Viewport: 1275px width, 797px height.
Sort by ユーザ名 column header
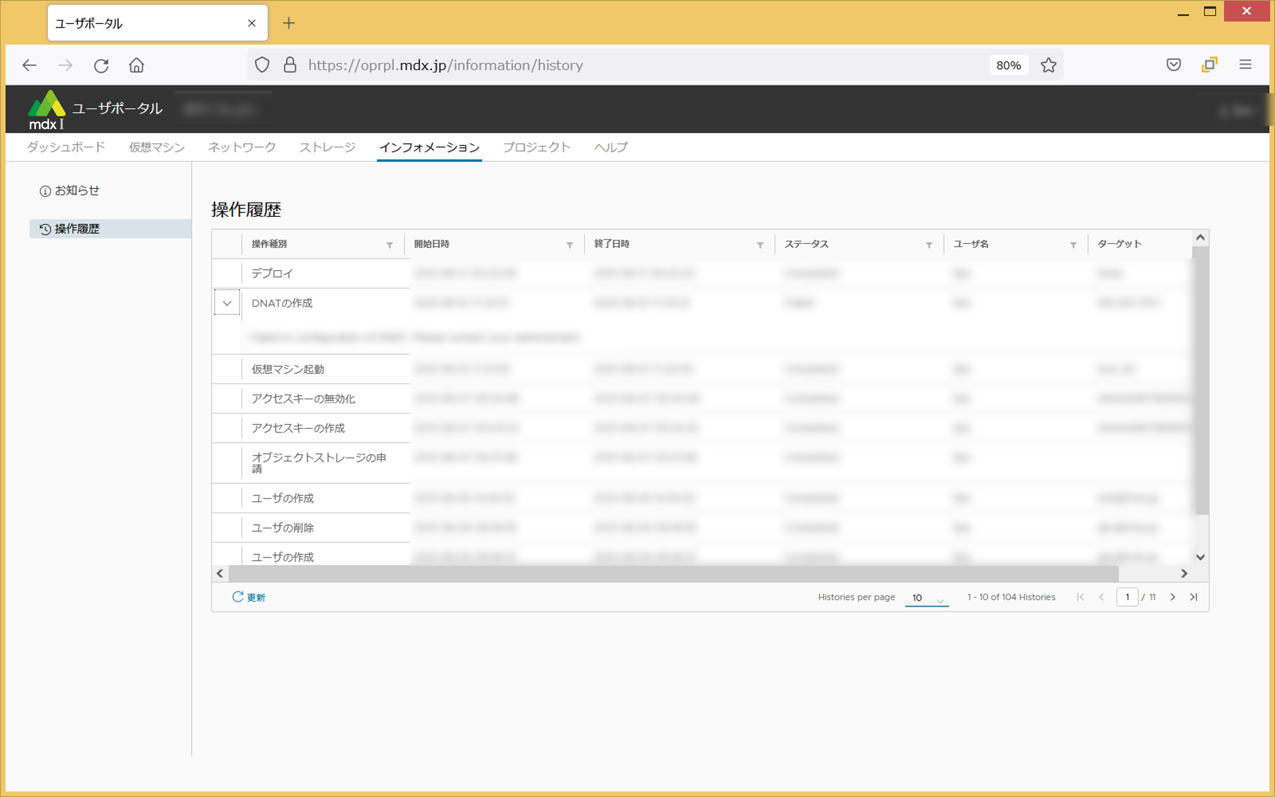coord(970,243)
